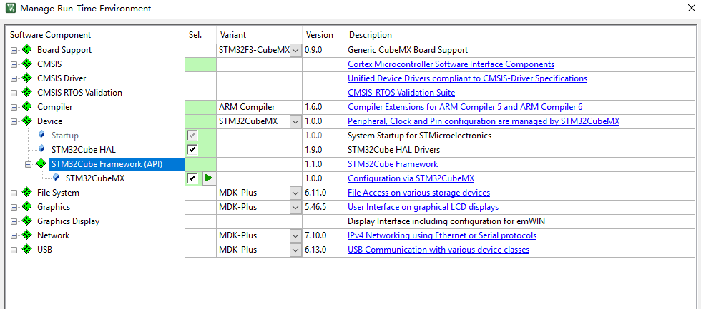The height and width of the screenshot is (309, 701).
Task: Expand the Graphics tree node
Action: coord(14,207)
